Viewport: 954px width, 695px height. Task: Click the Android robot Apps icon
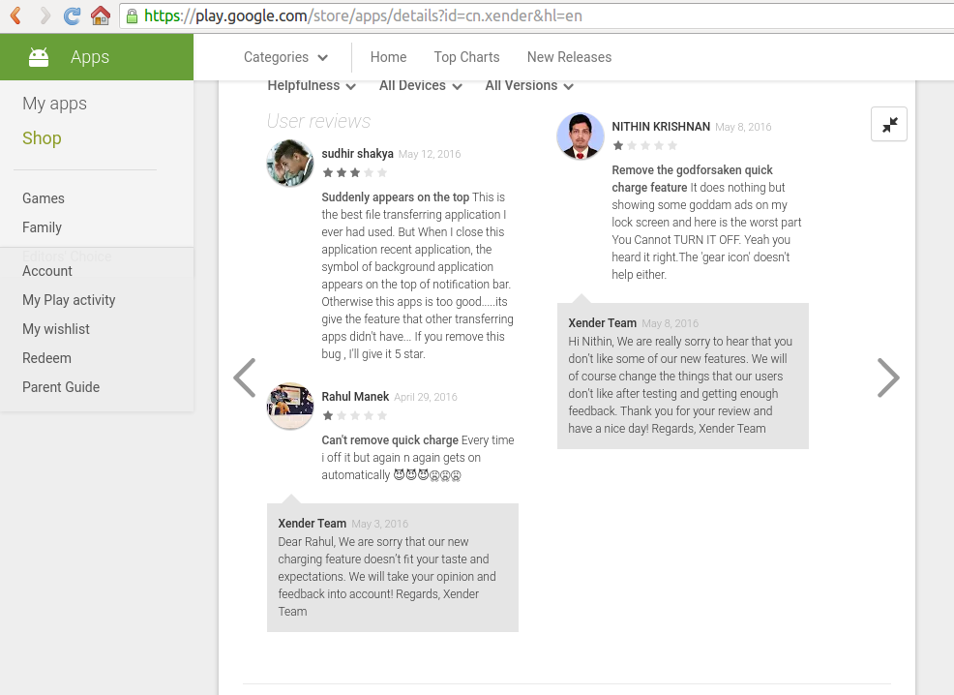pos(39,57)
